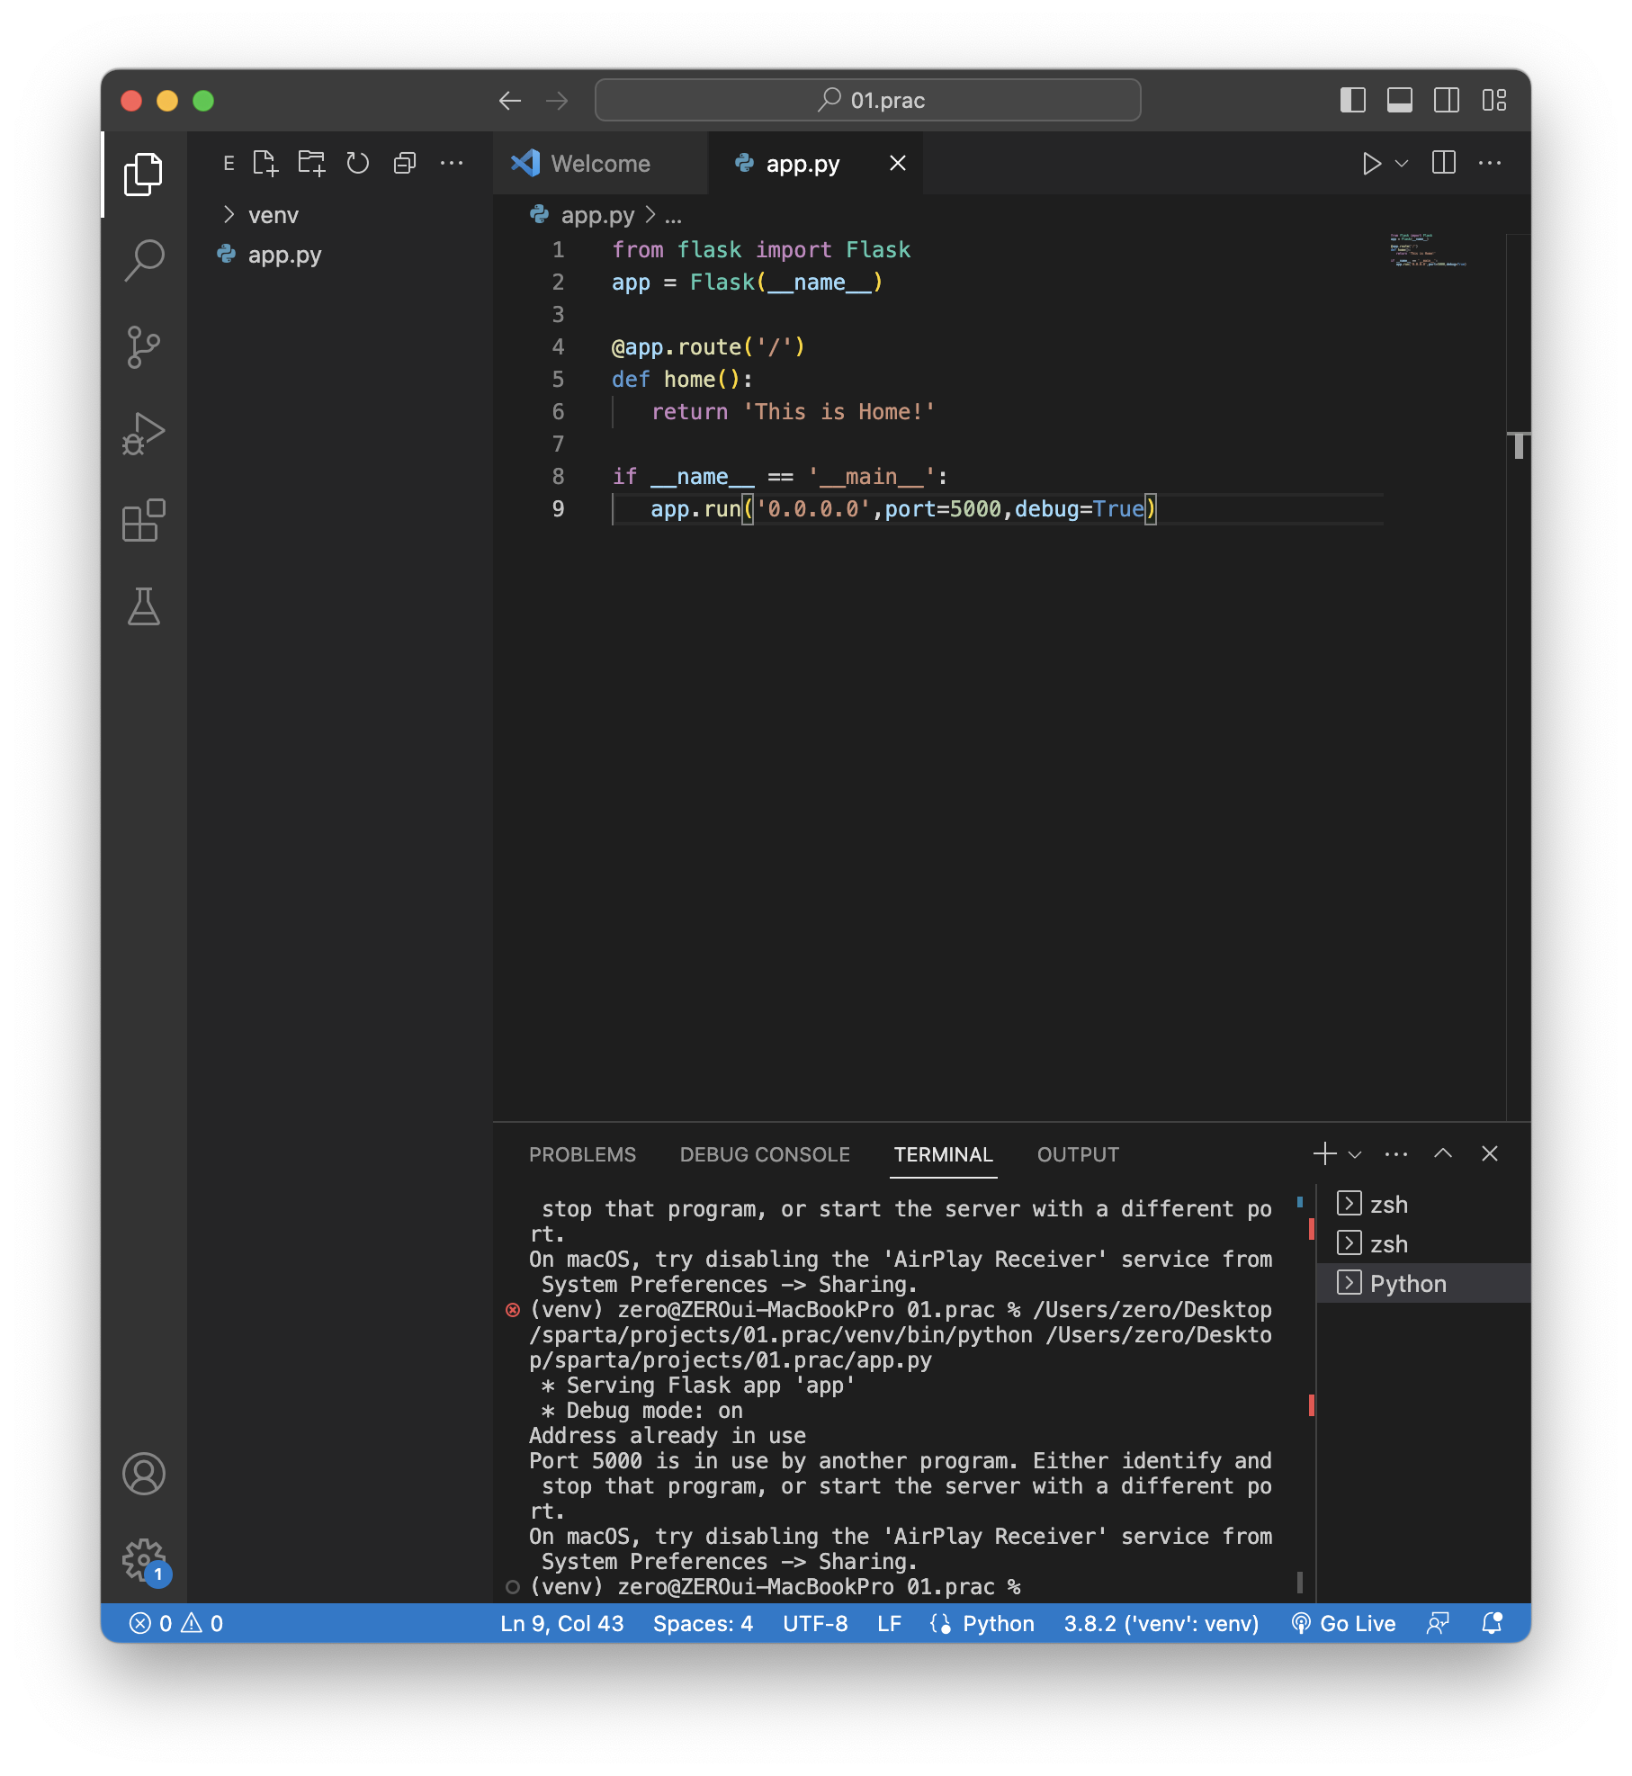Click the editor minimap preview
The image size is (1632, 1776).
[x=1428, y=251]
